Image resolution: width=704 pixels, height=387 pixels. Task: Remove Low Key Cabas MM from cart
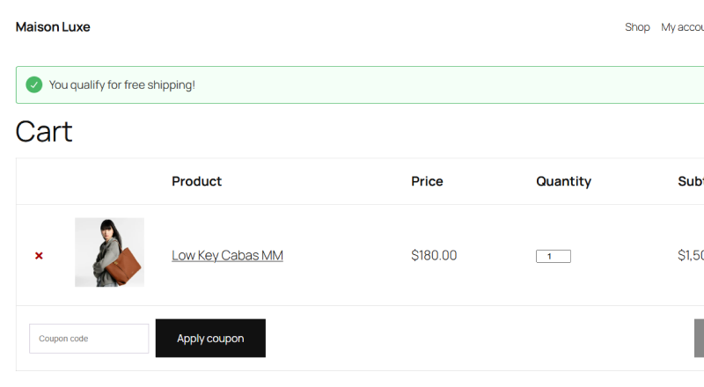(39, 256)
